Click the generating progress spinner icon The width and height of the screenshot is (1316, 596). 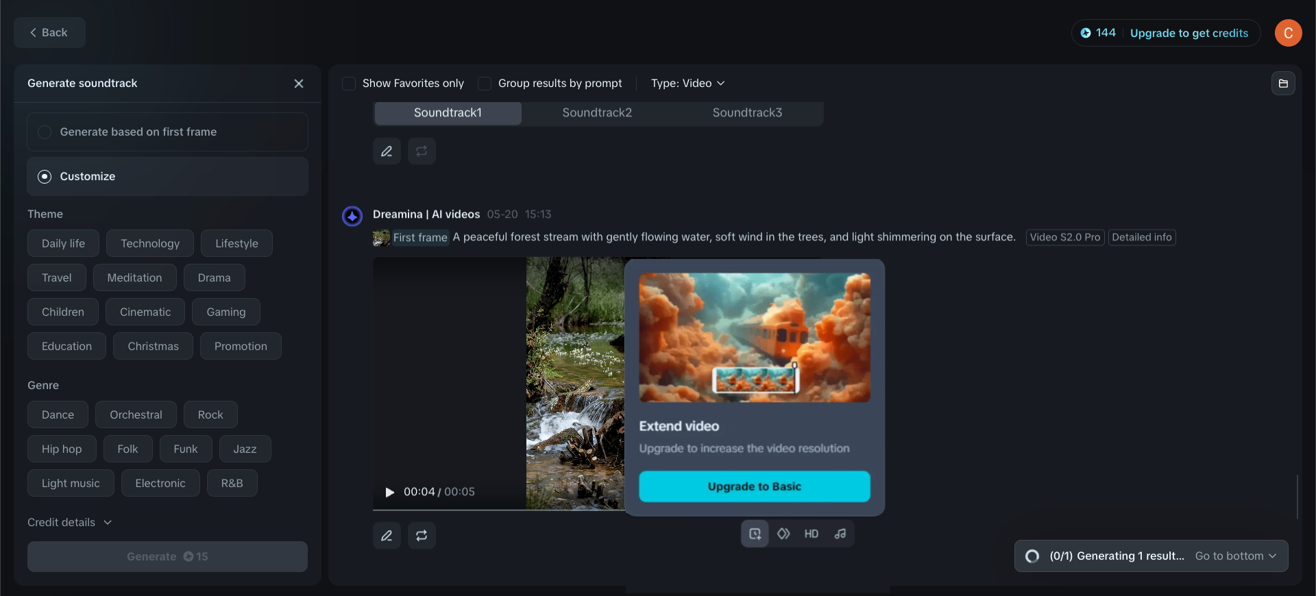1032,556
